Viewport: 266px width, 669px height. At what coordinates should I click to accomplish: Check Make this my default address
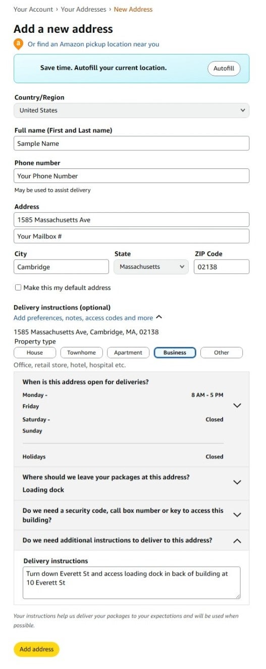[x=18, y=288]
